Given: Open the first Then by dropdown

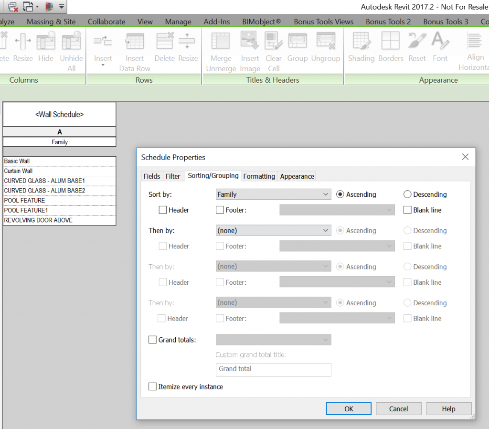Looking at the screenshot, I should pyautogui.click(x=273, y=230).
